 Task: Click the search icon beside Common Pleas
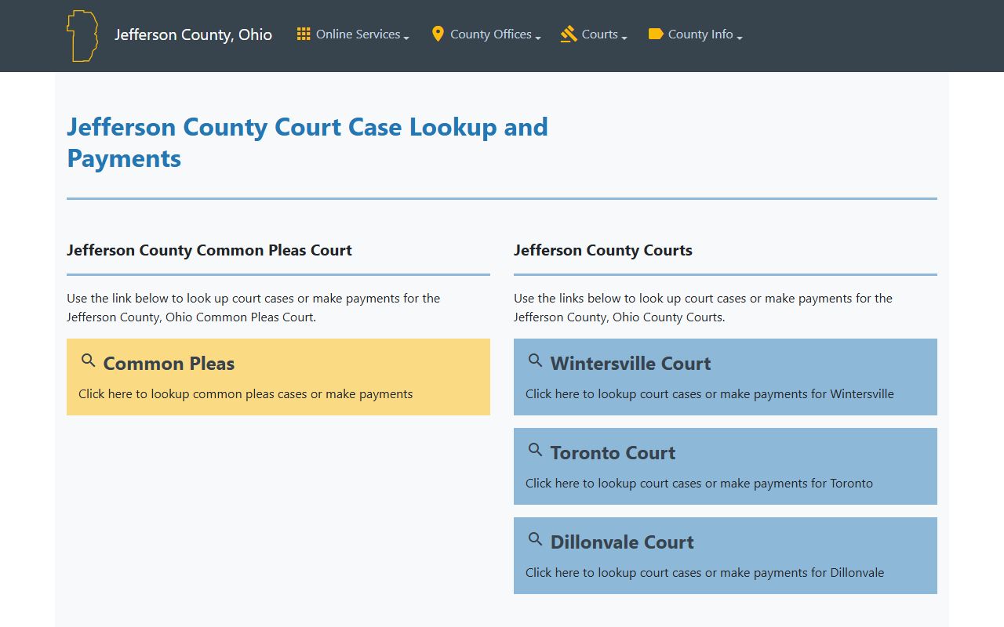tap(89, 361)
